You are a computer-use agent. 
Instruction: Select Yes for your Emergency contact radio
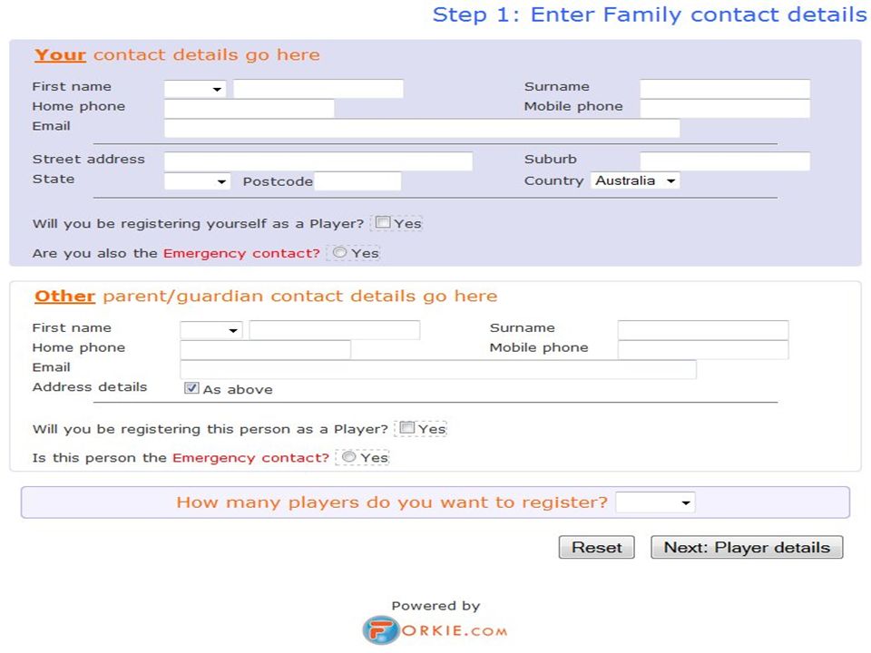coord(339,253)
